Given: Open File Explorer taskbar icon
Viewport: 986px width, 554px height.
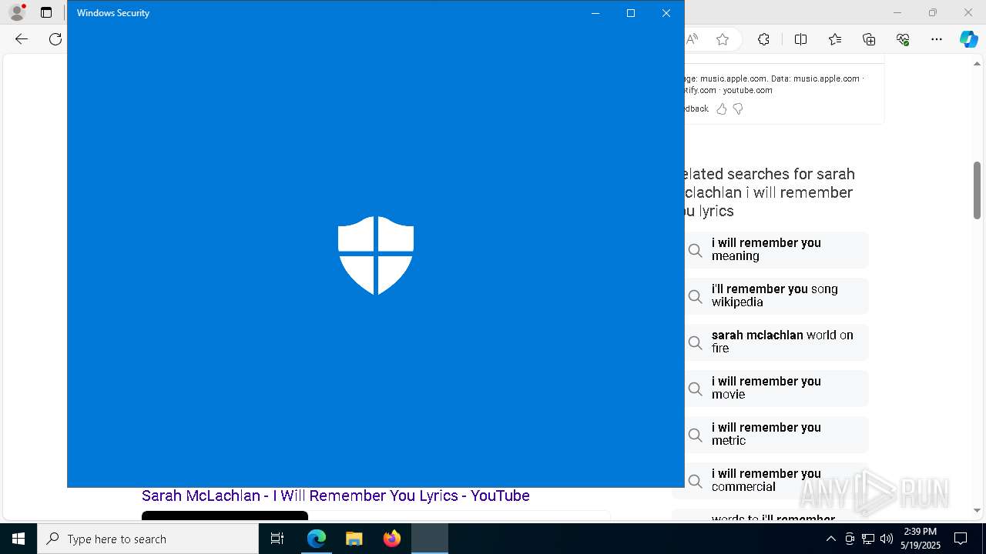Looking at the screenshot, I should [354, 539].
